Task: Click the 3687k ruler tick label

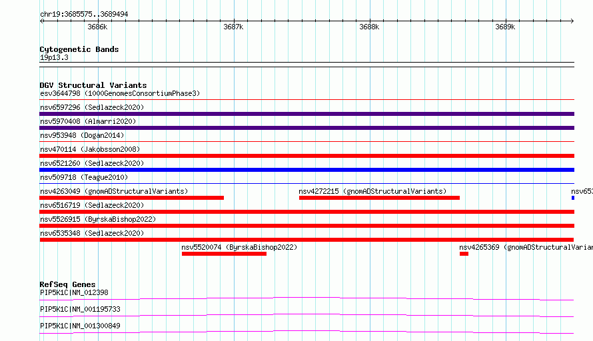Action: click(233, 27)
